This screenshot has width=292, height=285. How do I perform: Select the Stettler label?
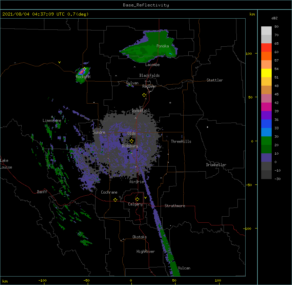(215, 80)
